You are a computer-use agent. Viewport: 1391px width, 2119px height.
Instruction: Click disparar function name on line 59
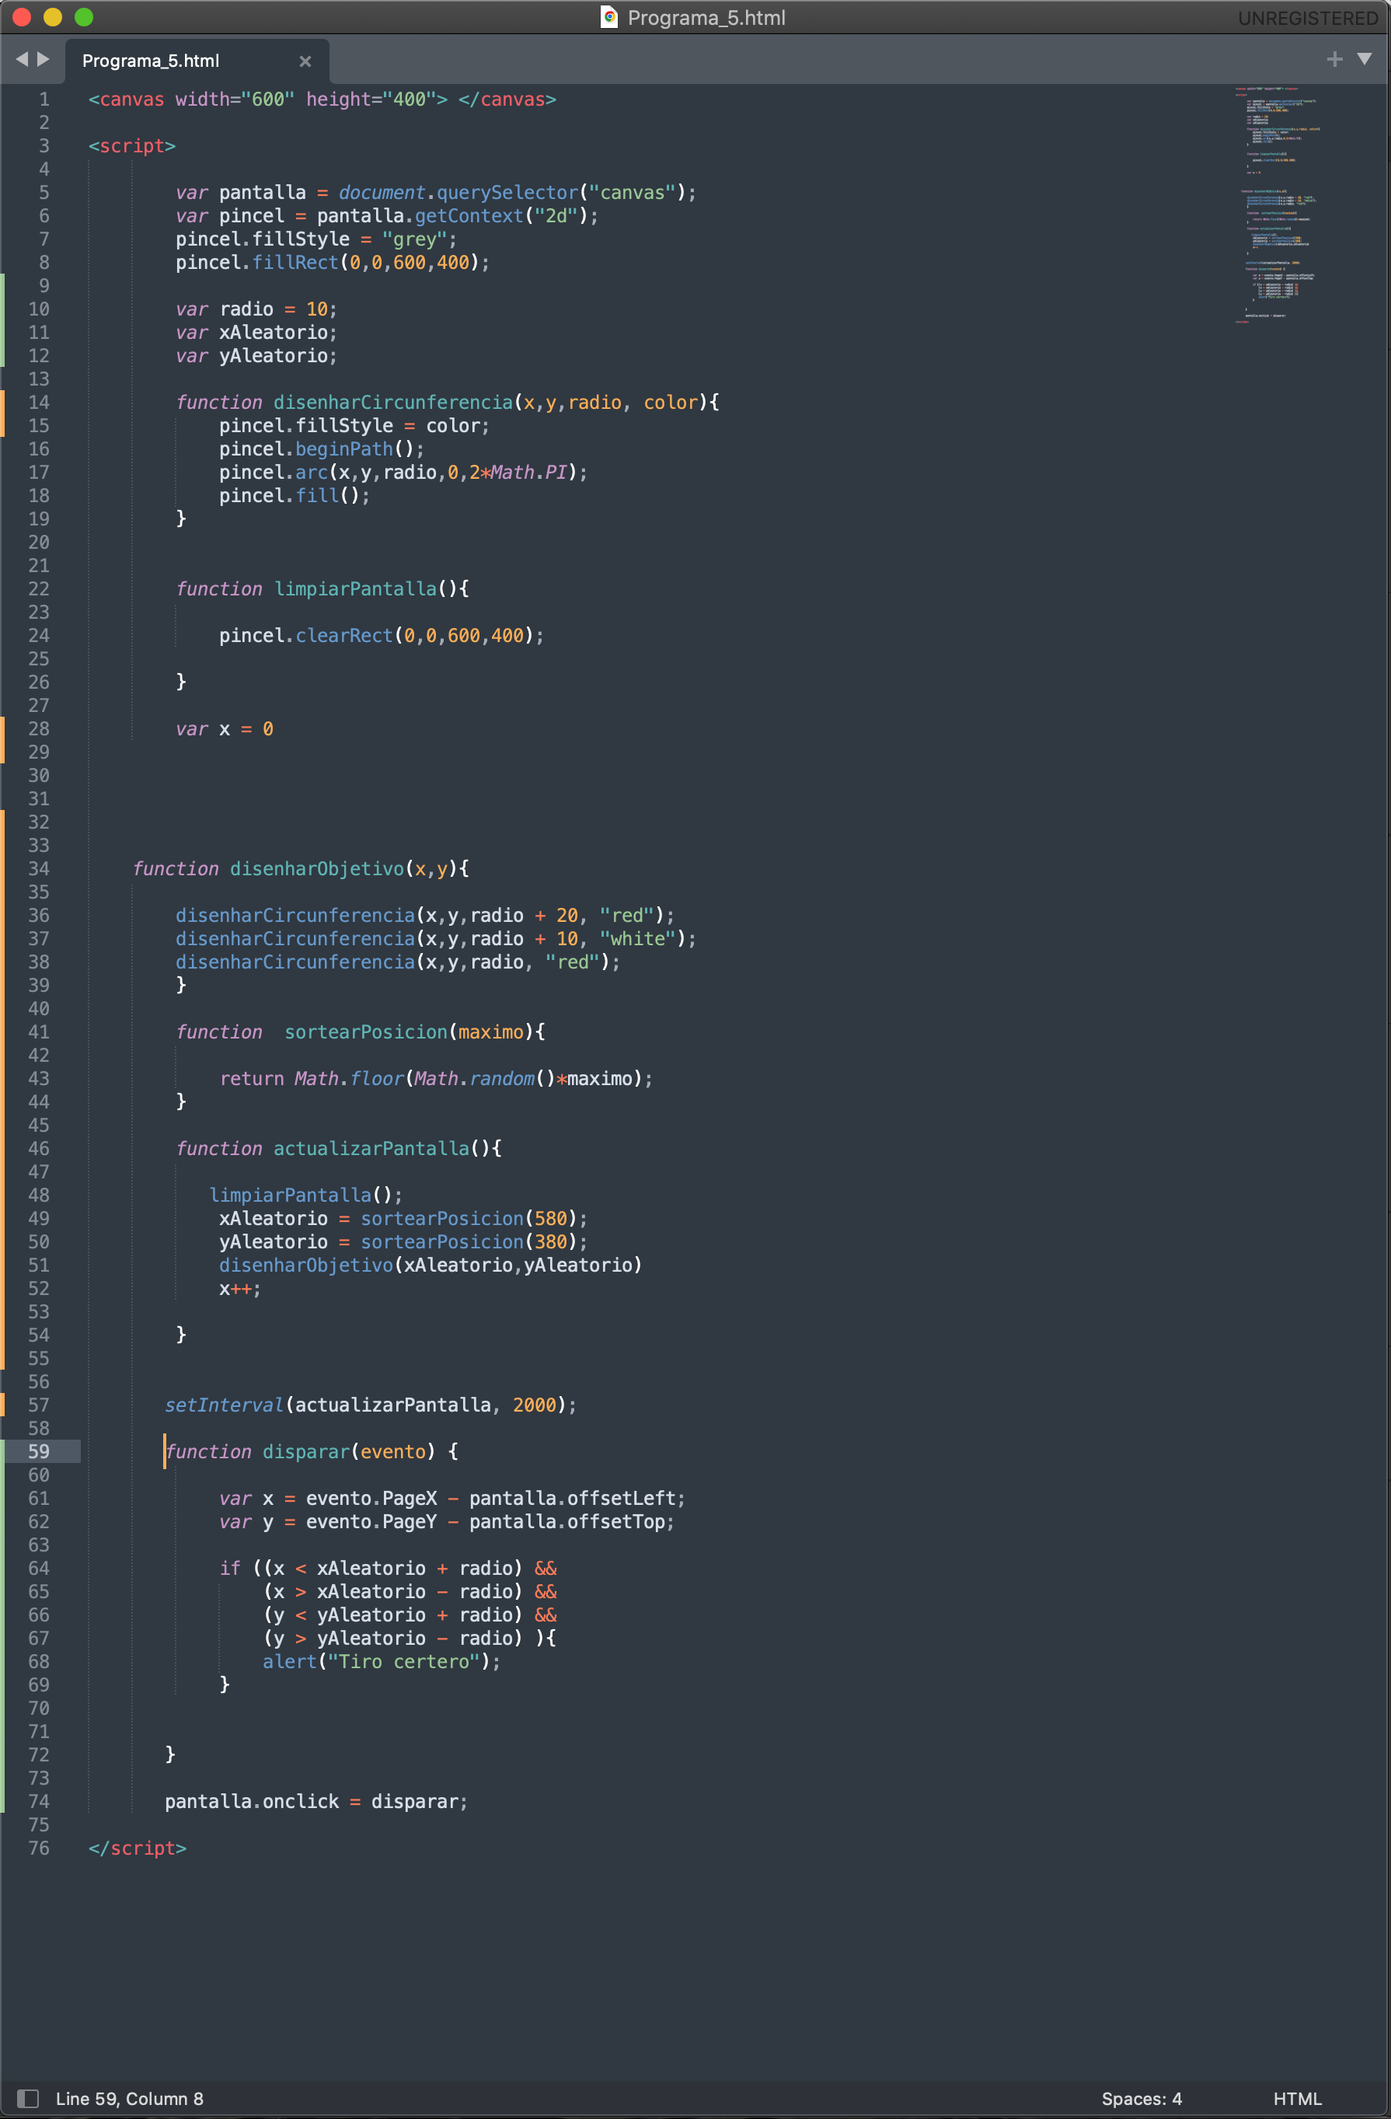(x=306, y=1451)
